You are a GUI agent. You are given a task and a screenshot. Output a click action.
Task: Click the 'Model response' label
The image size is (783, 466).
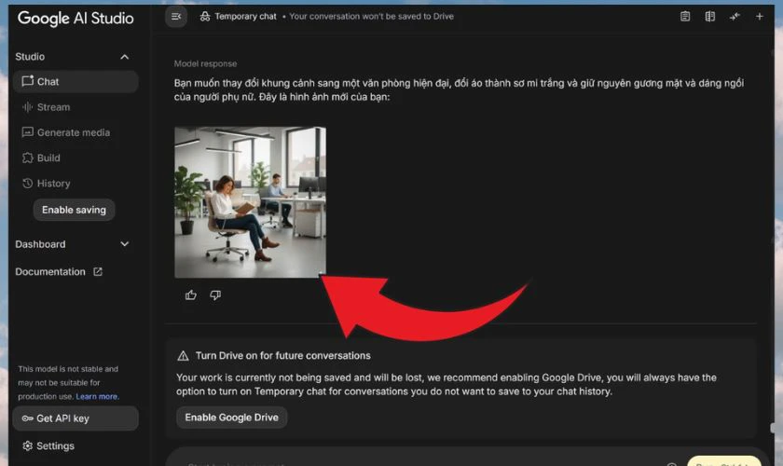pyautogui.click(x=205, y=64)
